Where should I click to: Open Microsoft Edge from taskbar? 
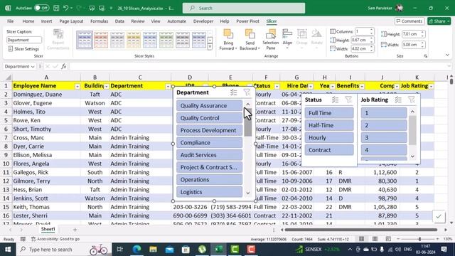pyautogui.click(x=136, y=250)
